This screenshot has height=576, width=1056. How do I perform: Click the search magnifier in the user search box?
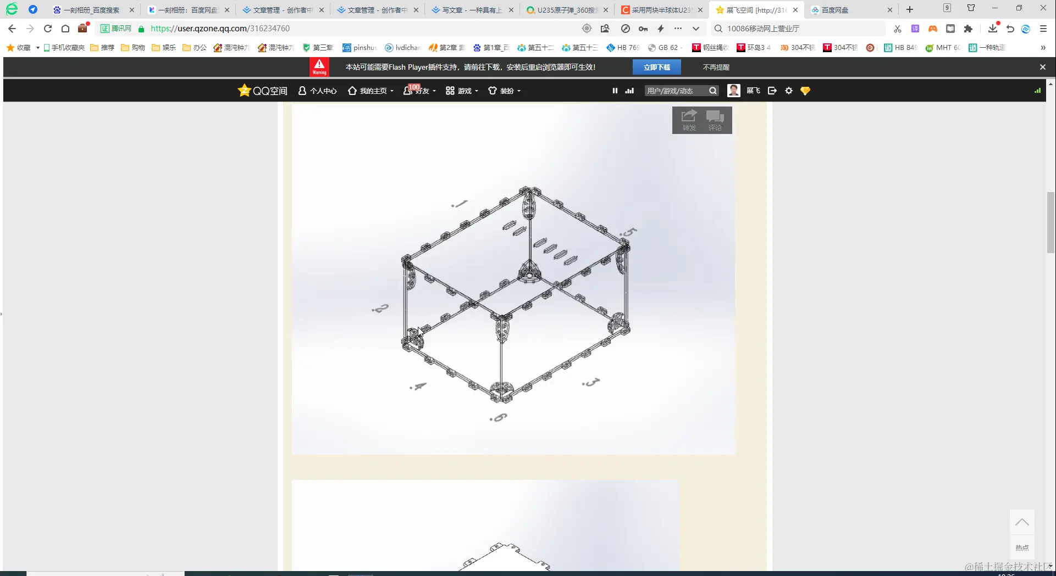coord(712,91)
